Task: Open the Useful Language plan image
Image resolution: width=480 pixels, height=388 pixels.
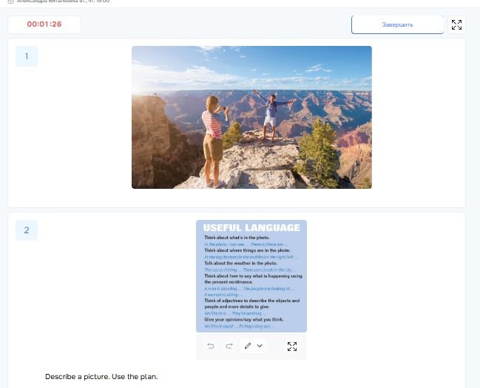Action: point(251,276)
